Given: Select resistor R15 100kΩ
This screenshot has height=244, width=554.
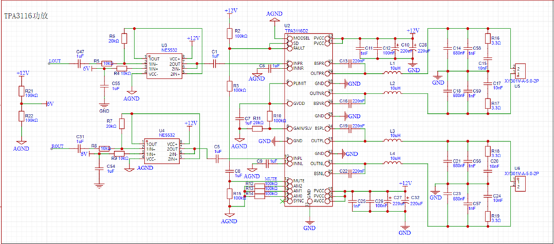Looking at the screenshot, I should click(229, 194).
